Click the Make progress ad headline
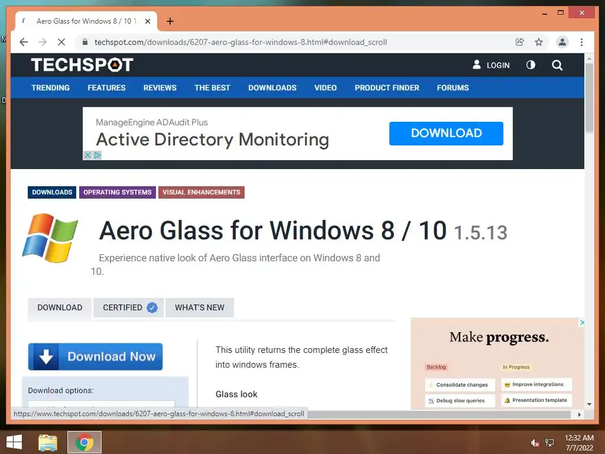Viewport: 605px width, 454px height. point(499,338)
